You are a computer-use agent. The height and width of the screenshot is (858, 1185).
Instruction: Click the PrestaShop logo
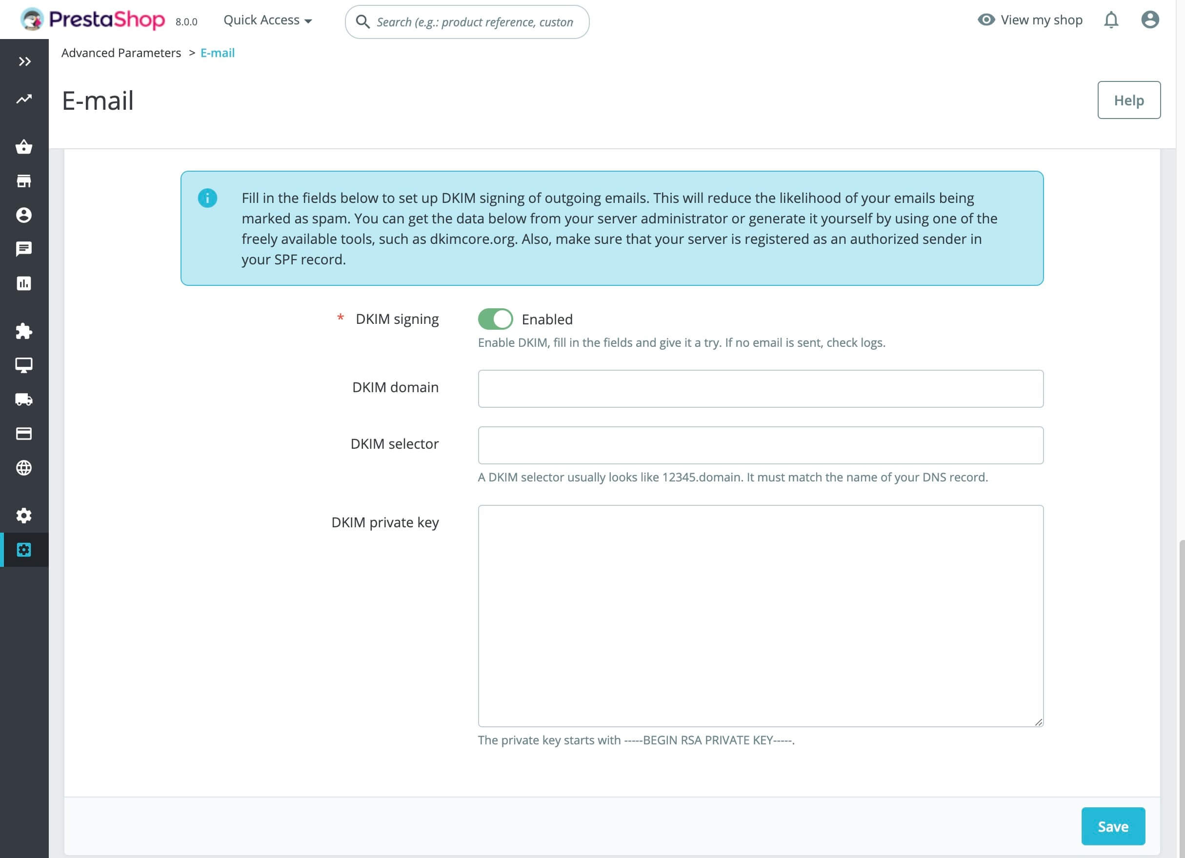[x=93, y=20]
